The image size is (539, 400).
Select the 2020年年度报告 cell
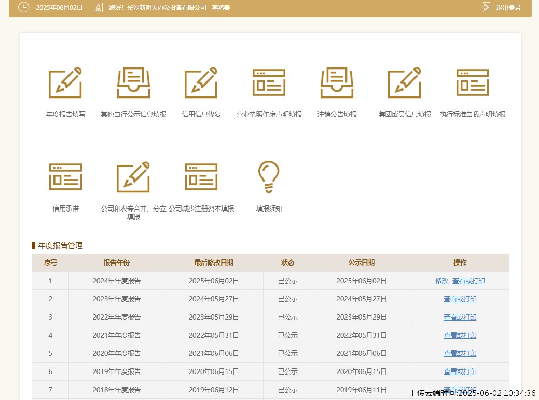tap(117, 353)
